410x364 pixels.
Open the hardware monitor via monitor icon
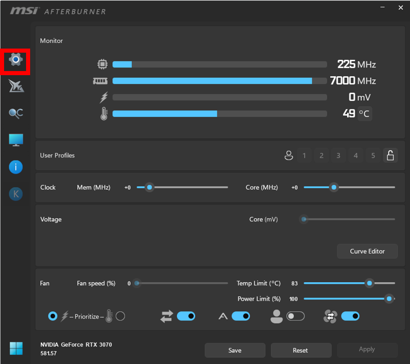click(15, 140)
